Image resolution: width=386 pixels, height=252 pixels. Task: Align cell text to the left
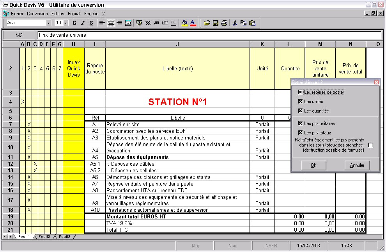[102, 23]
